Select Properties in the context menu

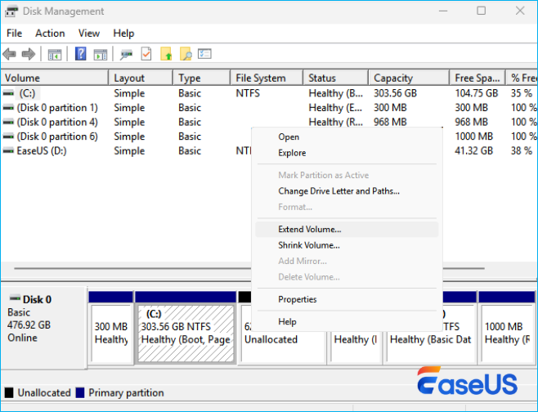(x=297, y=299)
